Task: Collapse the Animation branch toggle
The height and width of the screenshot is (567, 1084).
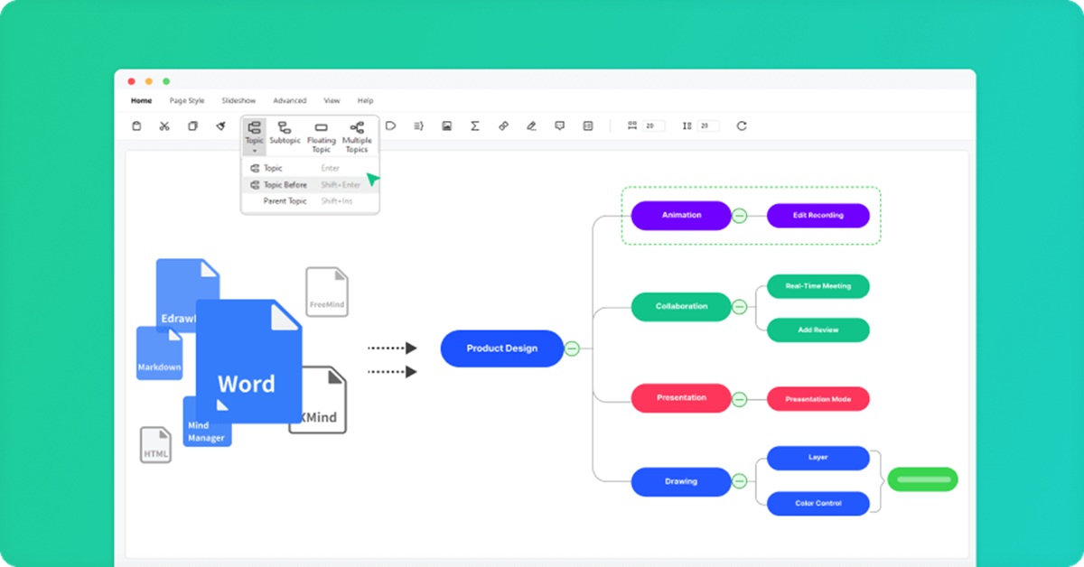Action: click(741, 215)
